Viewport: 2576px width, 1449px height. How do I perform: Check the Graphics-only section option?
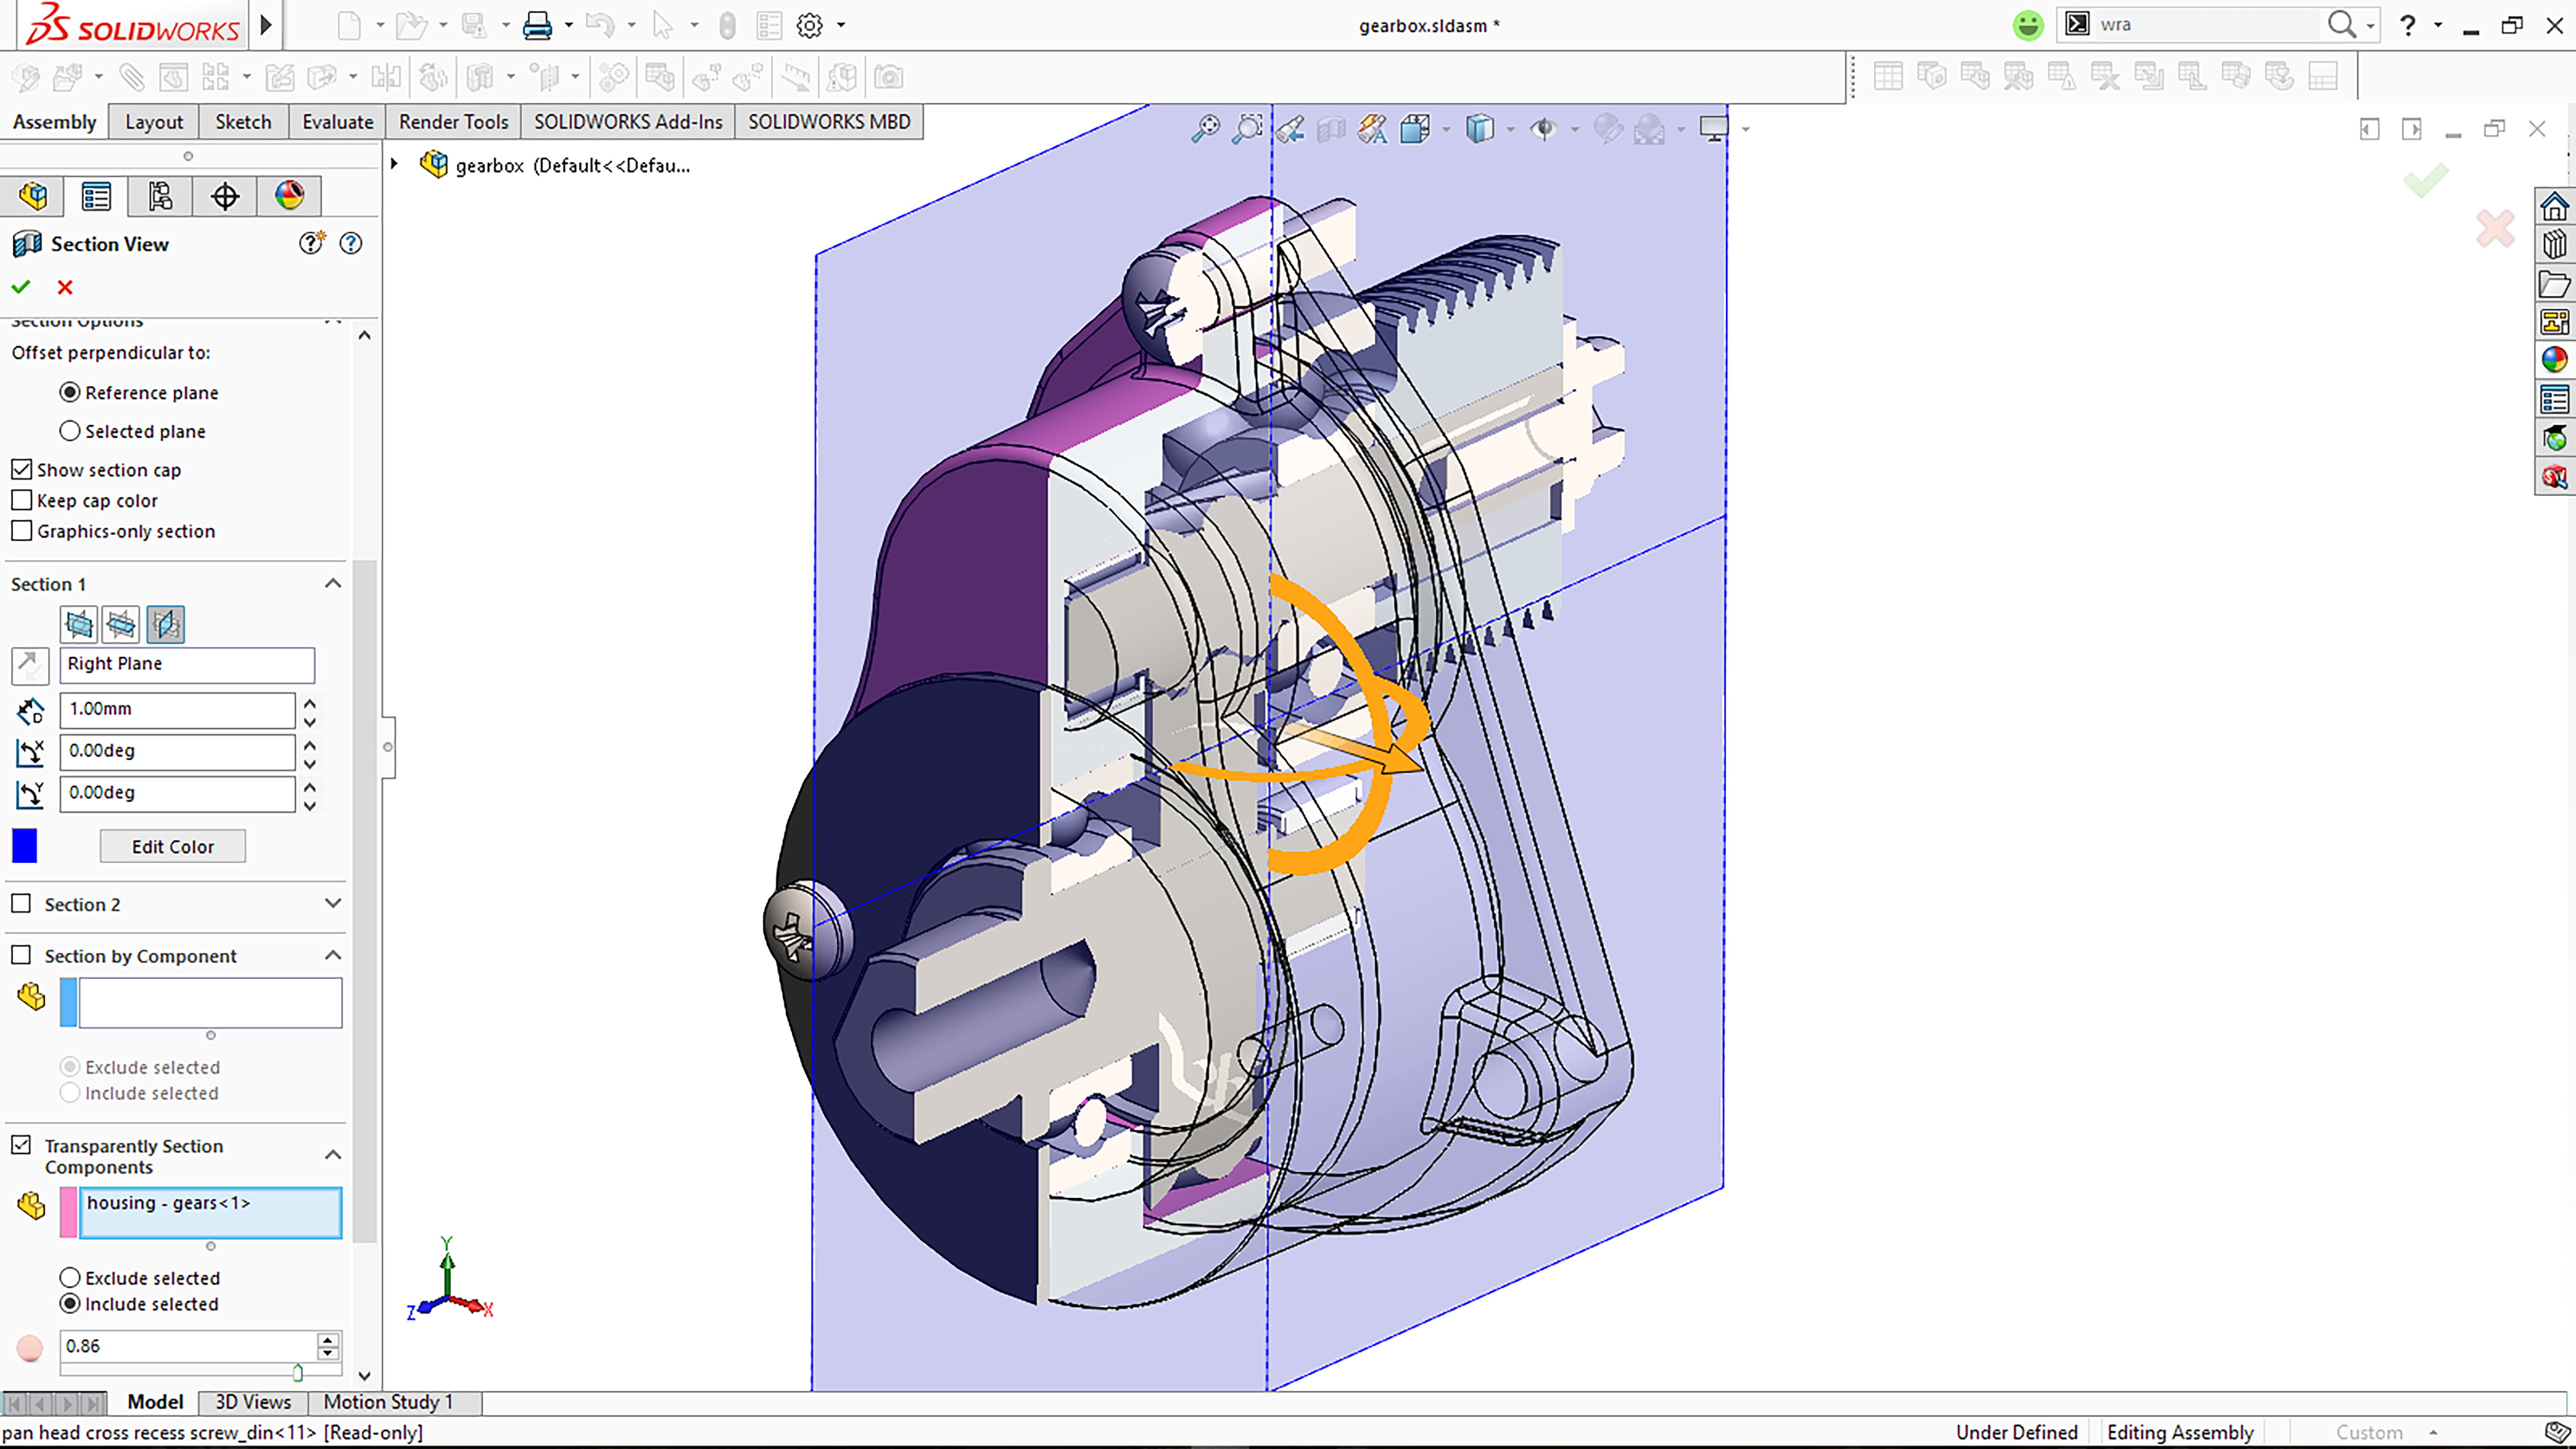point(22,531)
